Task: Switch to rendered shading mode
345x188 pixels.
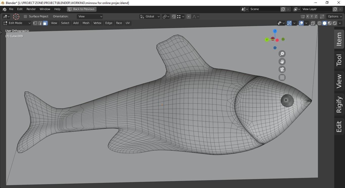Action: (x=335, y=23)
